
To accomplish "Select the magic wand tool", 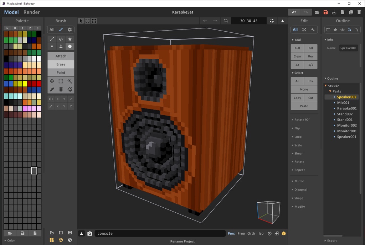I will (x=70, y=81).
